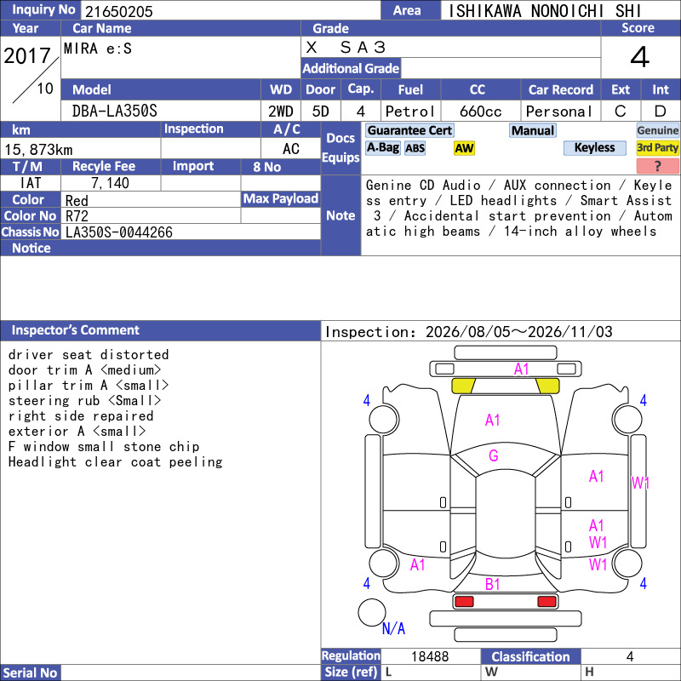Click the exterior grade C
Image resolution: width=681 pixels, height=681 pixels.
tap(621, 112)
